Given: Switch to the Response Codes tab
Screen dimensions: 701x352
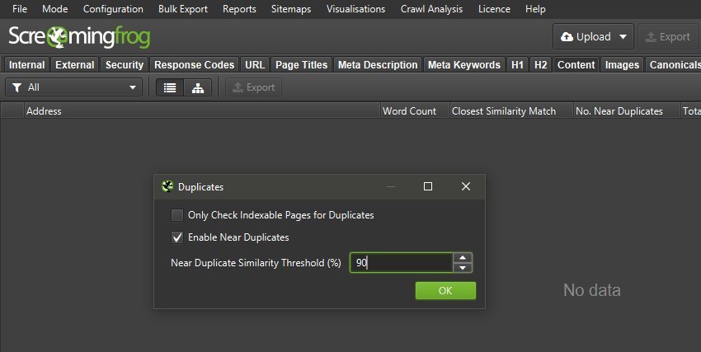Looking at the screenshot, I should pyautogui.click(x=194, y=64).
